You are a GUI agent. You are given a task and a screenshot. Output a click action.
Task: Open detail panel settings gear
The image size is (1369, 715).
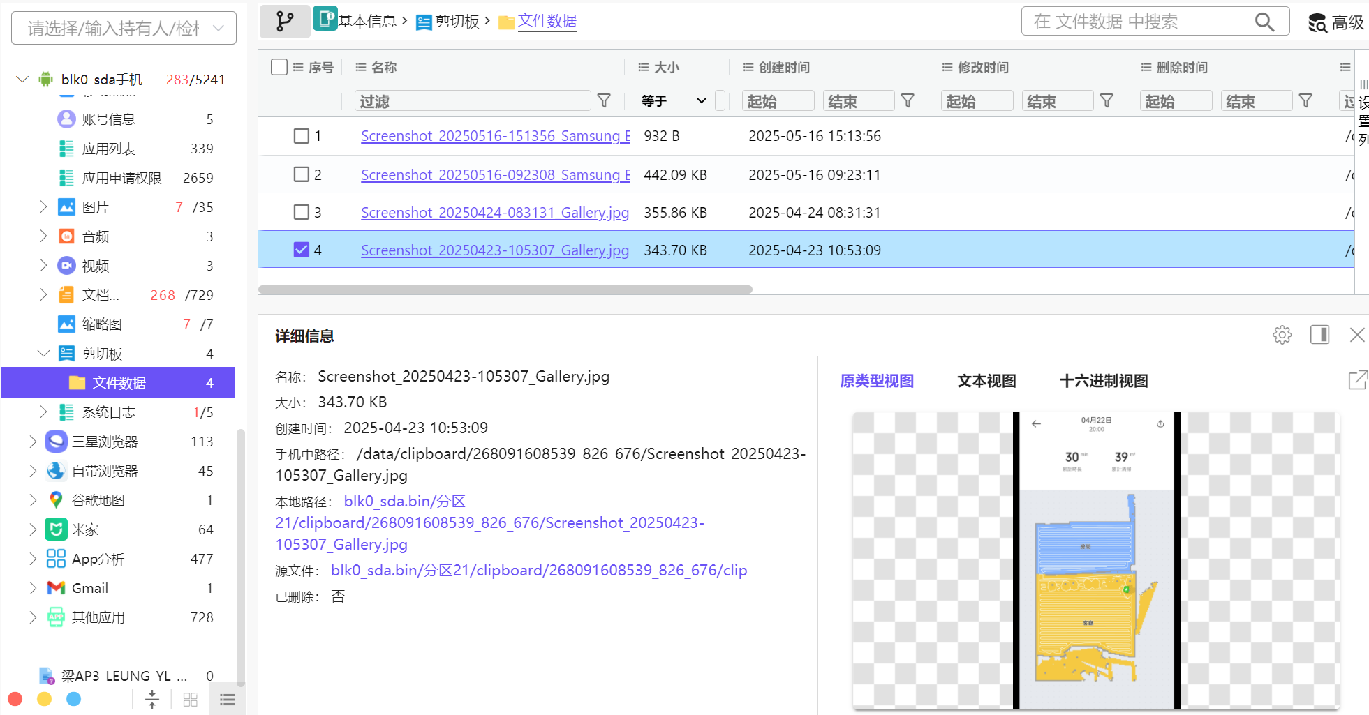(x=1282, y=336)
